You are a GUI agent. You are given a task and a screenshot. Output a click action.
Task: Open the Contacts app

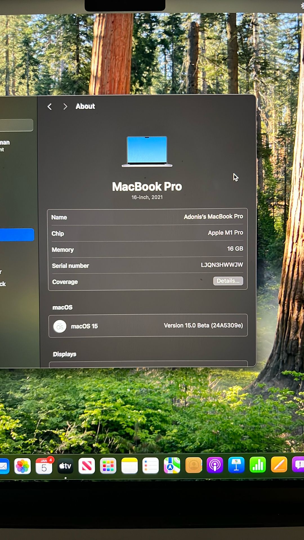[194, 465]
